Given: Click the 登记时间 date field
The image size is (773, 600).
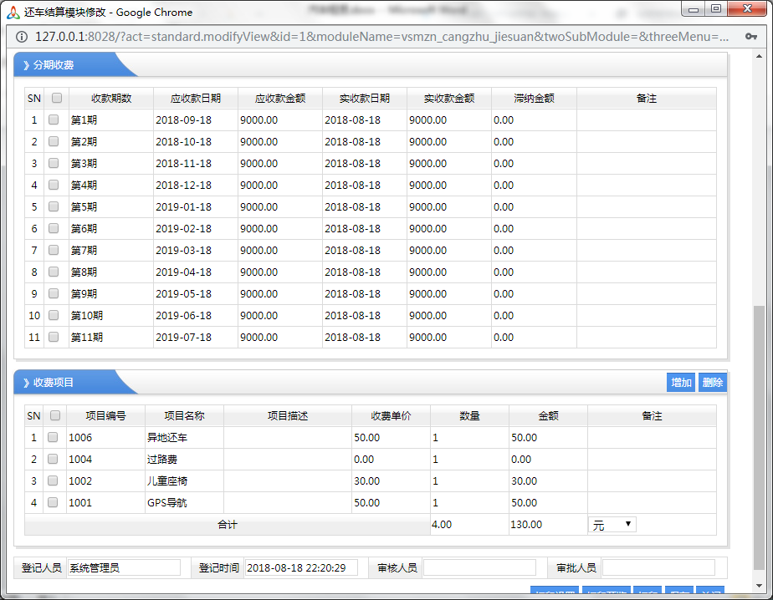Looking at the screenshot, I should 300,567.
